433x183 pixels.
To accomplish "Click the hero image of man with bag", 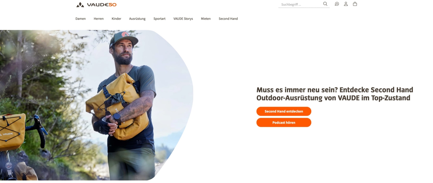I will [x=96, y=105].
